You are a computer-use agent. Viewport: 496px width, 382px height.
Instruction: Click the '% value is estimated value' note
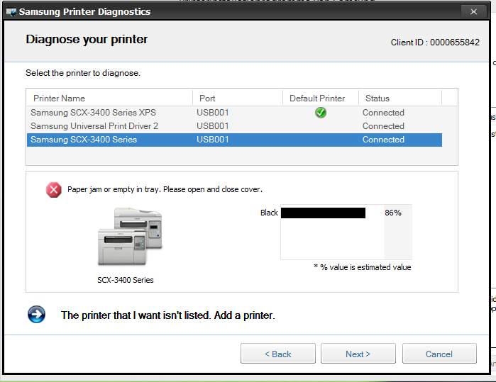[363, 267]
